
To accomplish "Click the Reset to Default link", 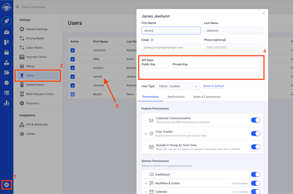I will 213,86.
